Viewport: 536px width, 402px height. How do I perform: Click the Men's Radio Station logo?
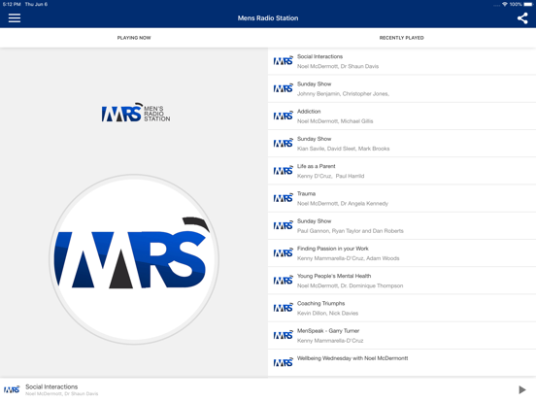point(136,113)
